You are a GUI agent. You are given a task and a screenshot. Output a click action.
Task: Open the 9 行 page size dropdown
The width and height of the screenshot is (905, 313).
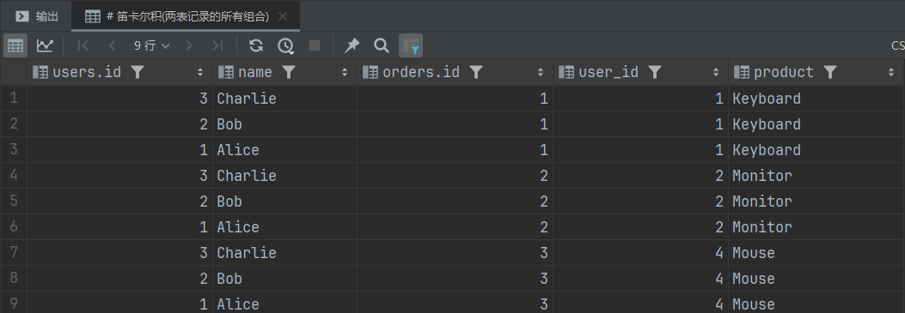pyautogui.click(x=152, y=45)
